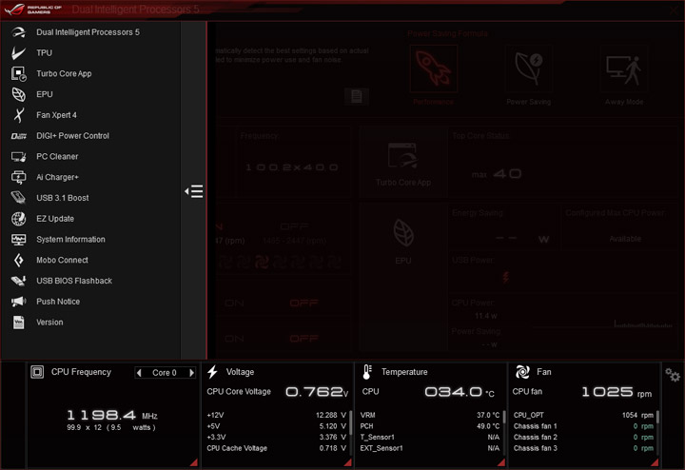
Task: Click the CPU_OPT fan row
Action: click(583, 415)
